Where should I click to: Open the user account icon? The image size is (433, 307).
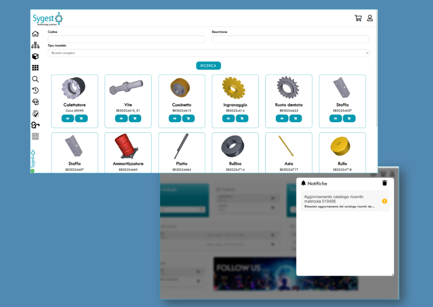point(370,18)
